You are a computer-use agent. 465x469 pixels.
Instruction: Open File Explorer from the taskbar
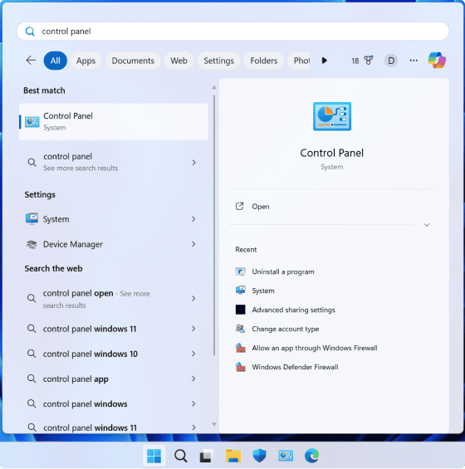(x=232, y=456)
